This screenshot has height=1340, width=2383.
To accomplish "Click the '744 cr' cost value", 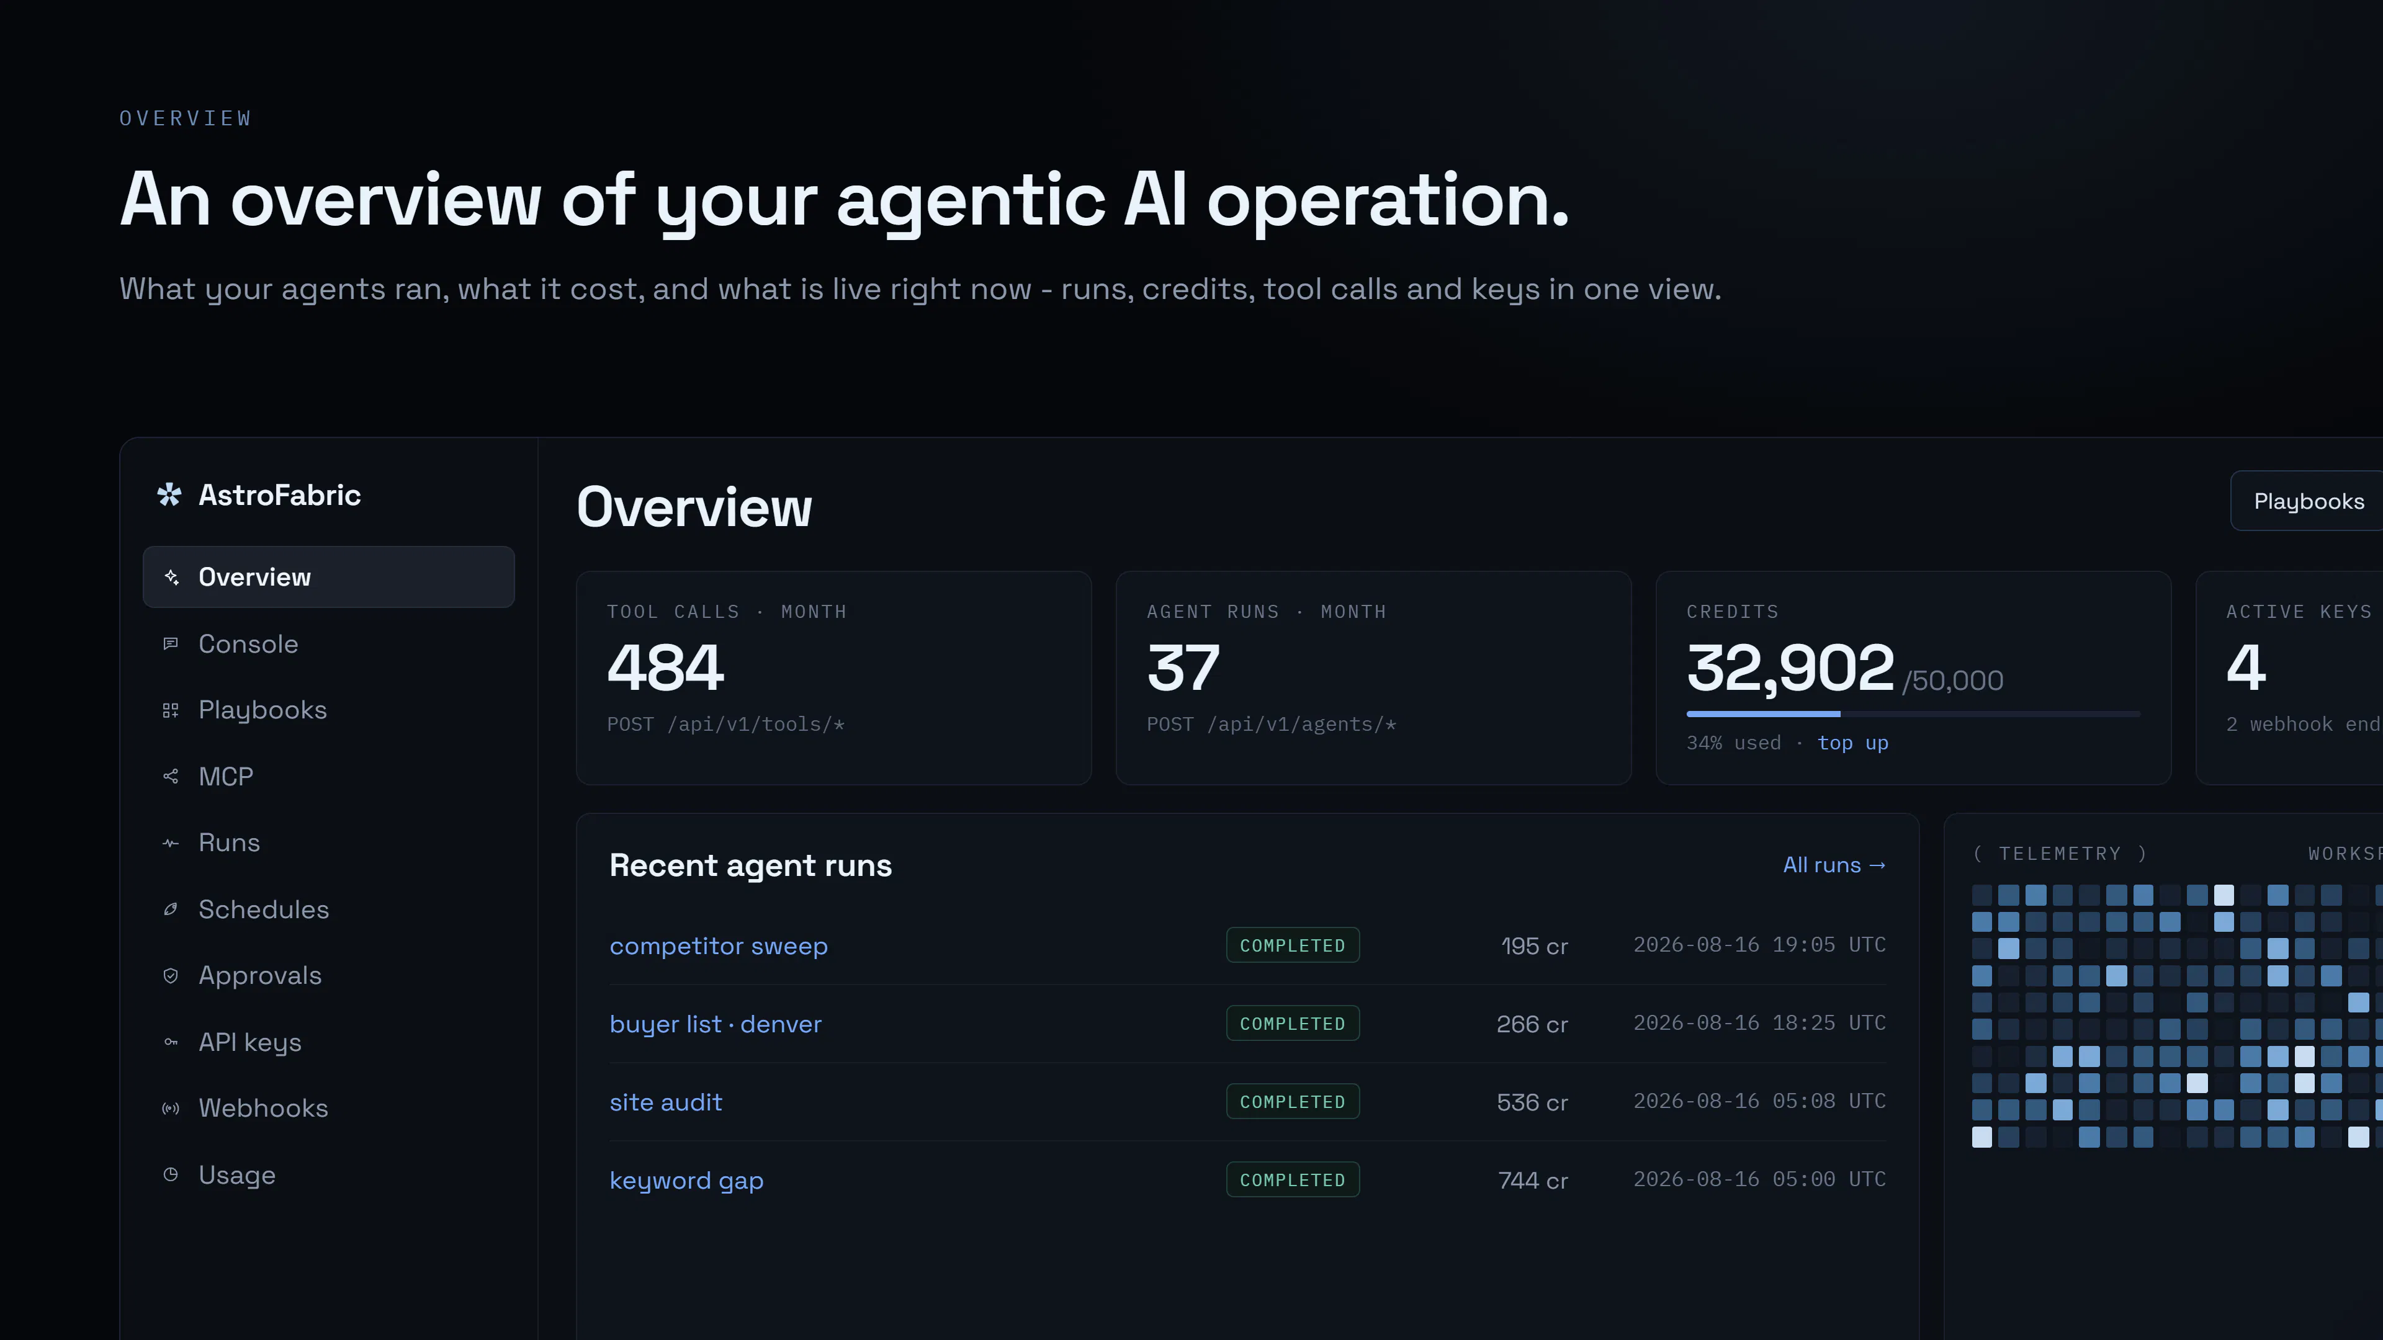I will click(x=1533, y=1181).
